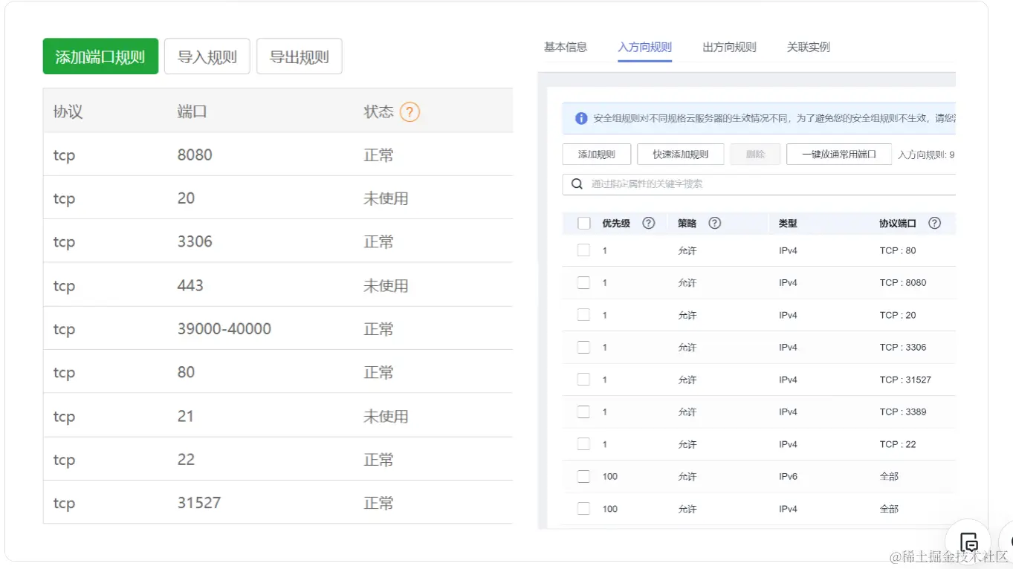Click the orange status help question mark
The height and width of the screenshot is (569, 1013).
pos(410,112)
